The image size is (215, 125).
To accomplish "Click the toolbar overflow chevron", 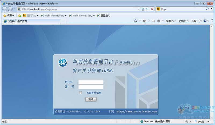I will pos(212,20).
